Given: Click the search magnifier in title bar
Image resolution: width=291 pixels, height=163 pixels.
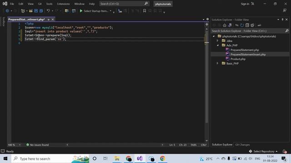Looking at the screenshot, I should click(x=146, y=4).
